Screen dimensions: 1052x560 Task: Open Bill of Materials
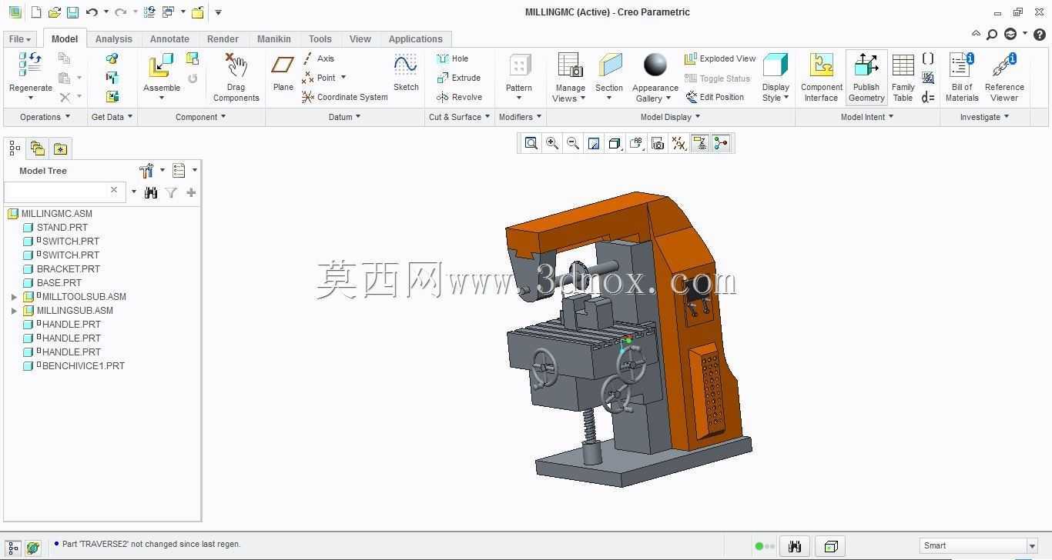[x=962, y=77]
